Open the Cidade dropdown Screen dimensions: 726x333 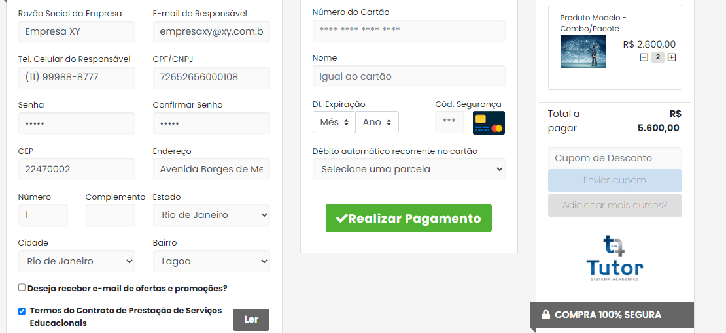coord(77,261)
